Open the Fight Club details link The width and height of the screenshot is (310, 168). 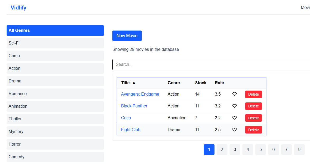click(131, 130)
